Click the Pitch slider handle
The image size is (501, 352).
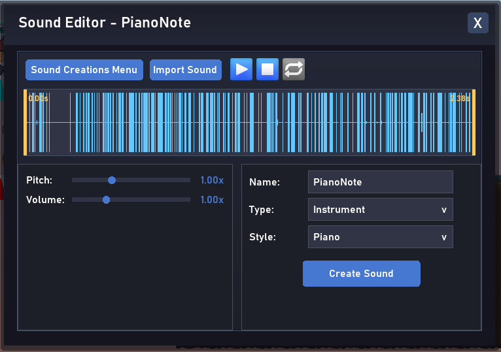pyautogui.click(x=112, y=180)
